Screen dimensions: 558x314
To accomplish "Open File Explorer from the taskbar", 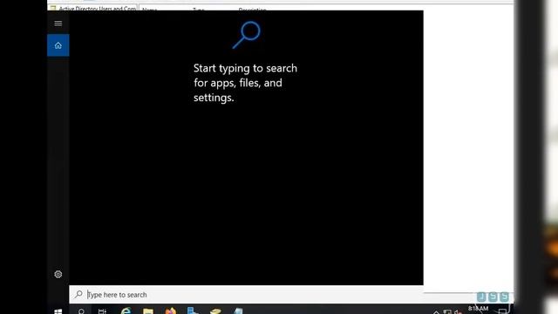I will click(148, 311).
